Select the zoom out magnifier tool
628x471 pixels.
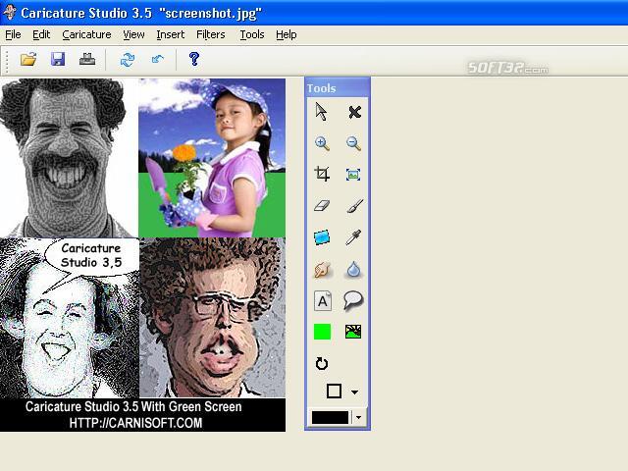point(353,143)
